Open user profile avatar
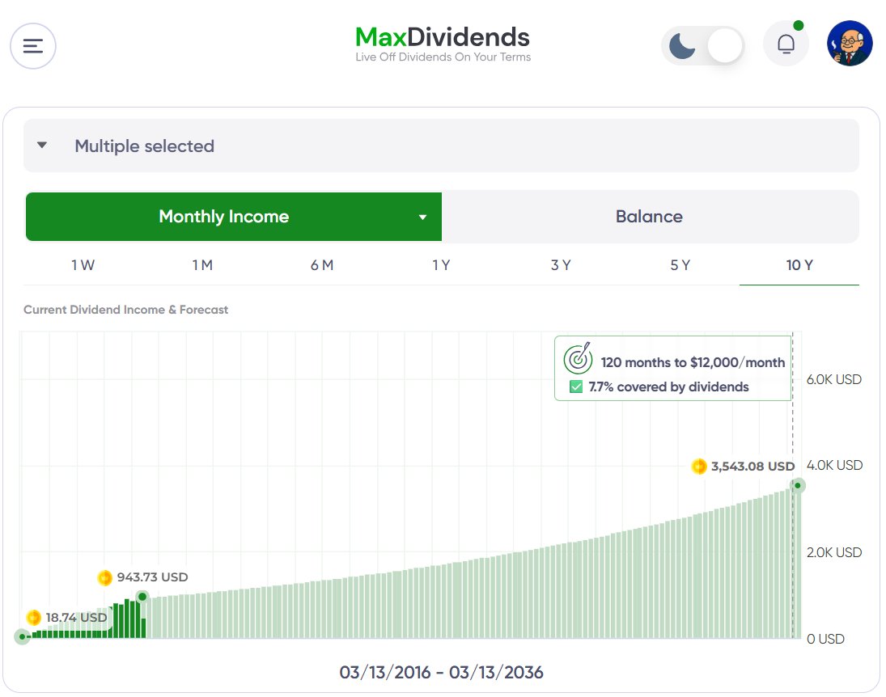886x697 pixels. (x=850, y=44)
